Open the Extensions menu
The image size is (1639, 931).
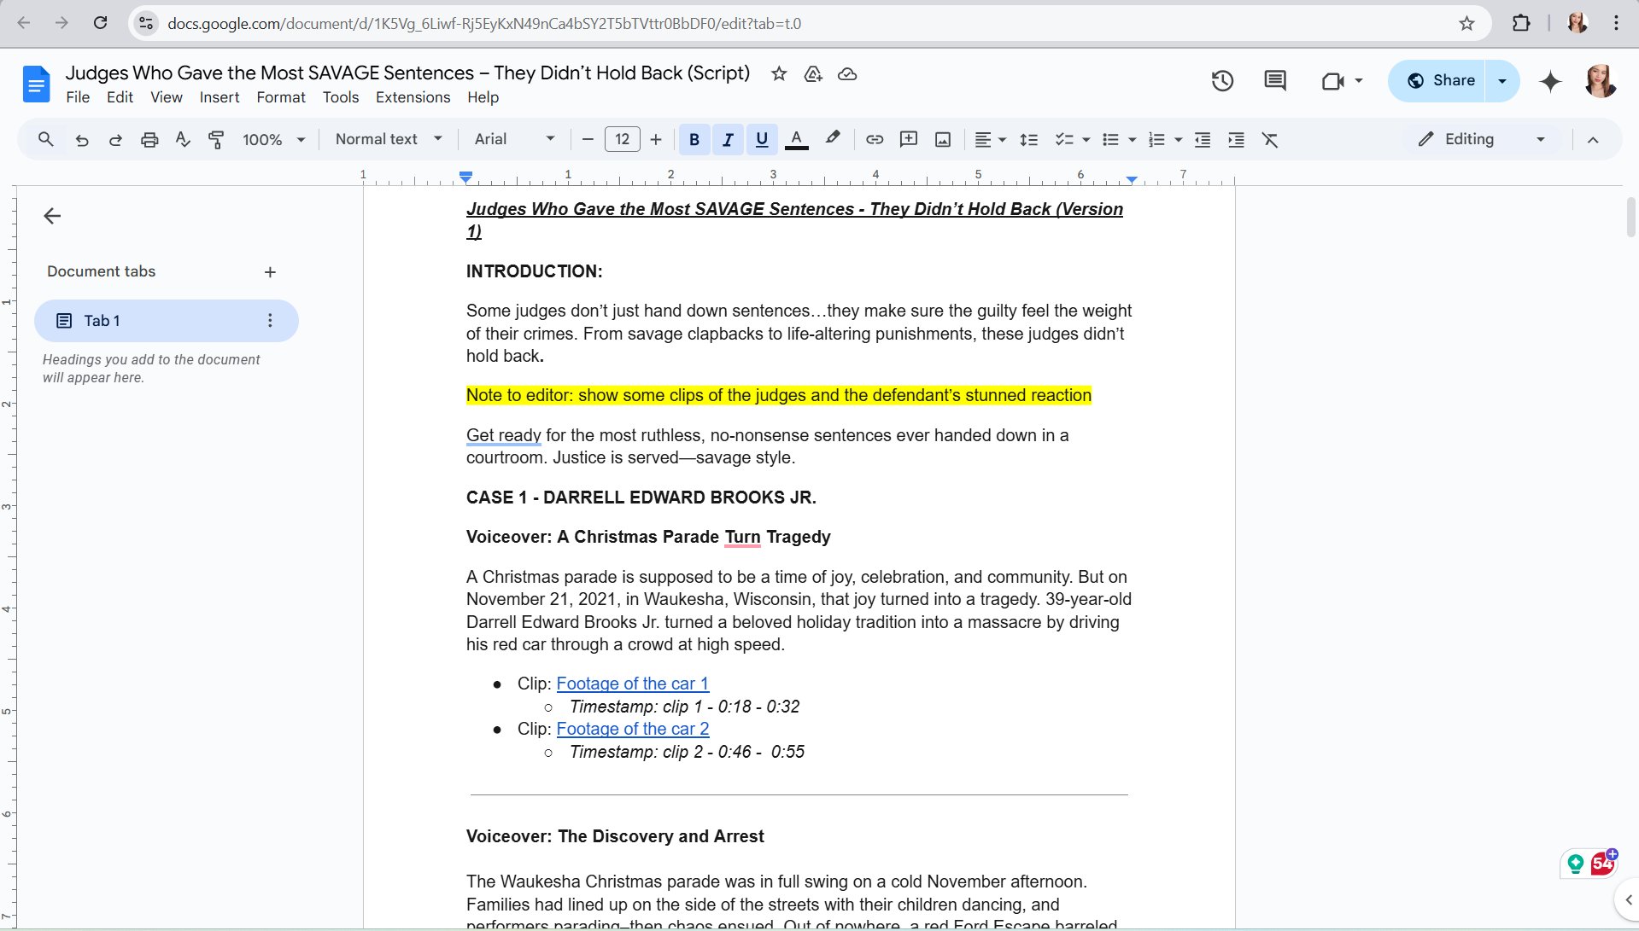point(413,97)
